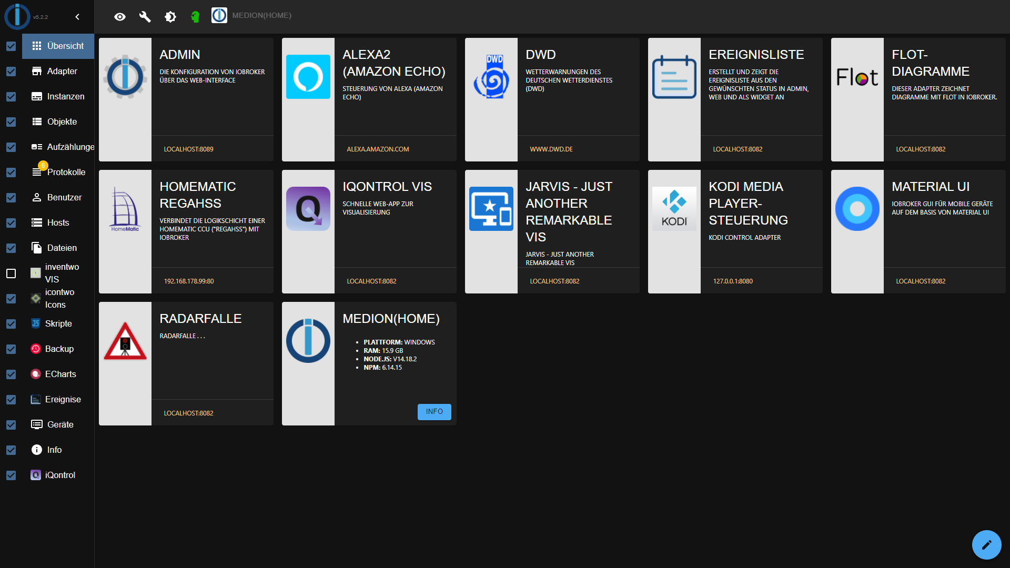Click the Hosts list icon in sidebar

coord(37,223)
